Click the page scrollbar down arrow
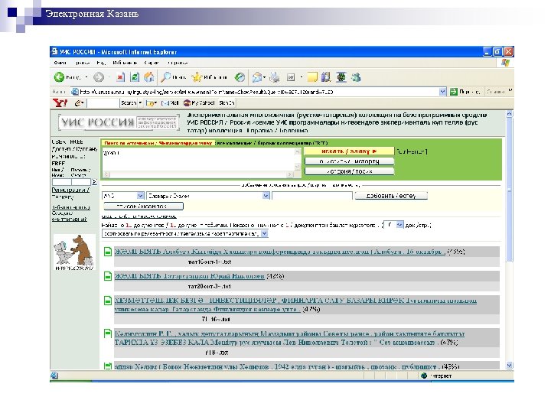The image size is (551, 413). (x=509, y=366)
